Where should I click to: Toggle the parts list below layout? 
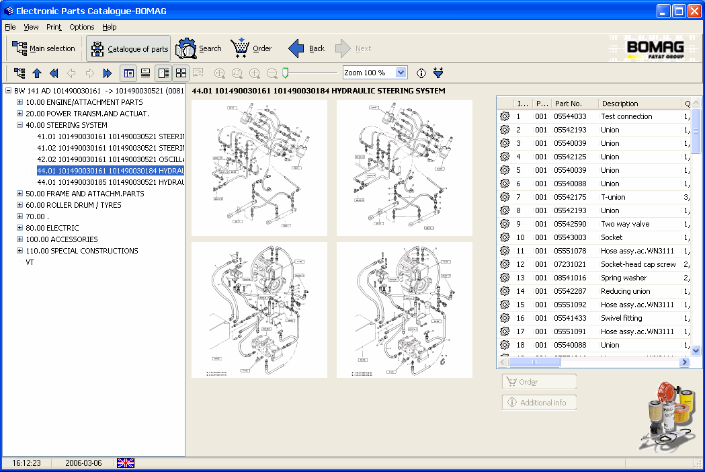146,73
